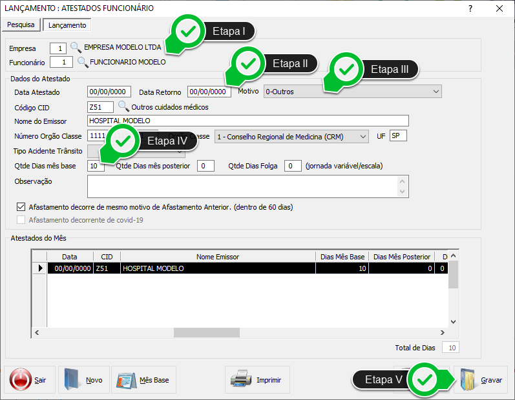Screen dimensions: 515x400
Task: Click the grid horizontal scrollbar thumb
Action: click(x=197, y=333)
